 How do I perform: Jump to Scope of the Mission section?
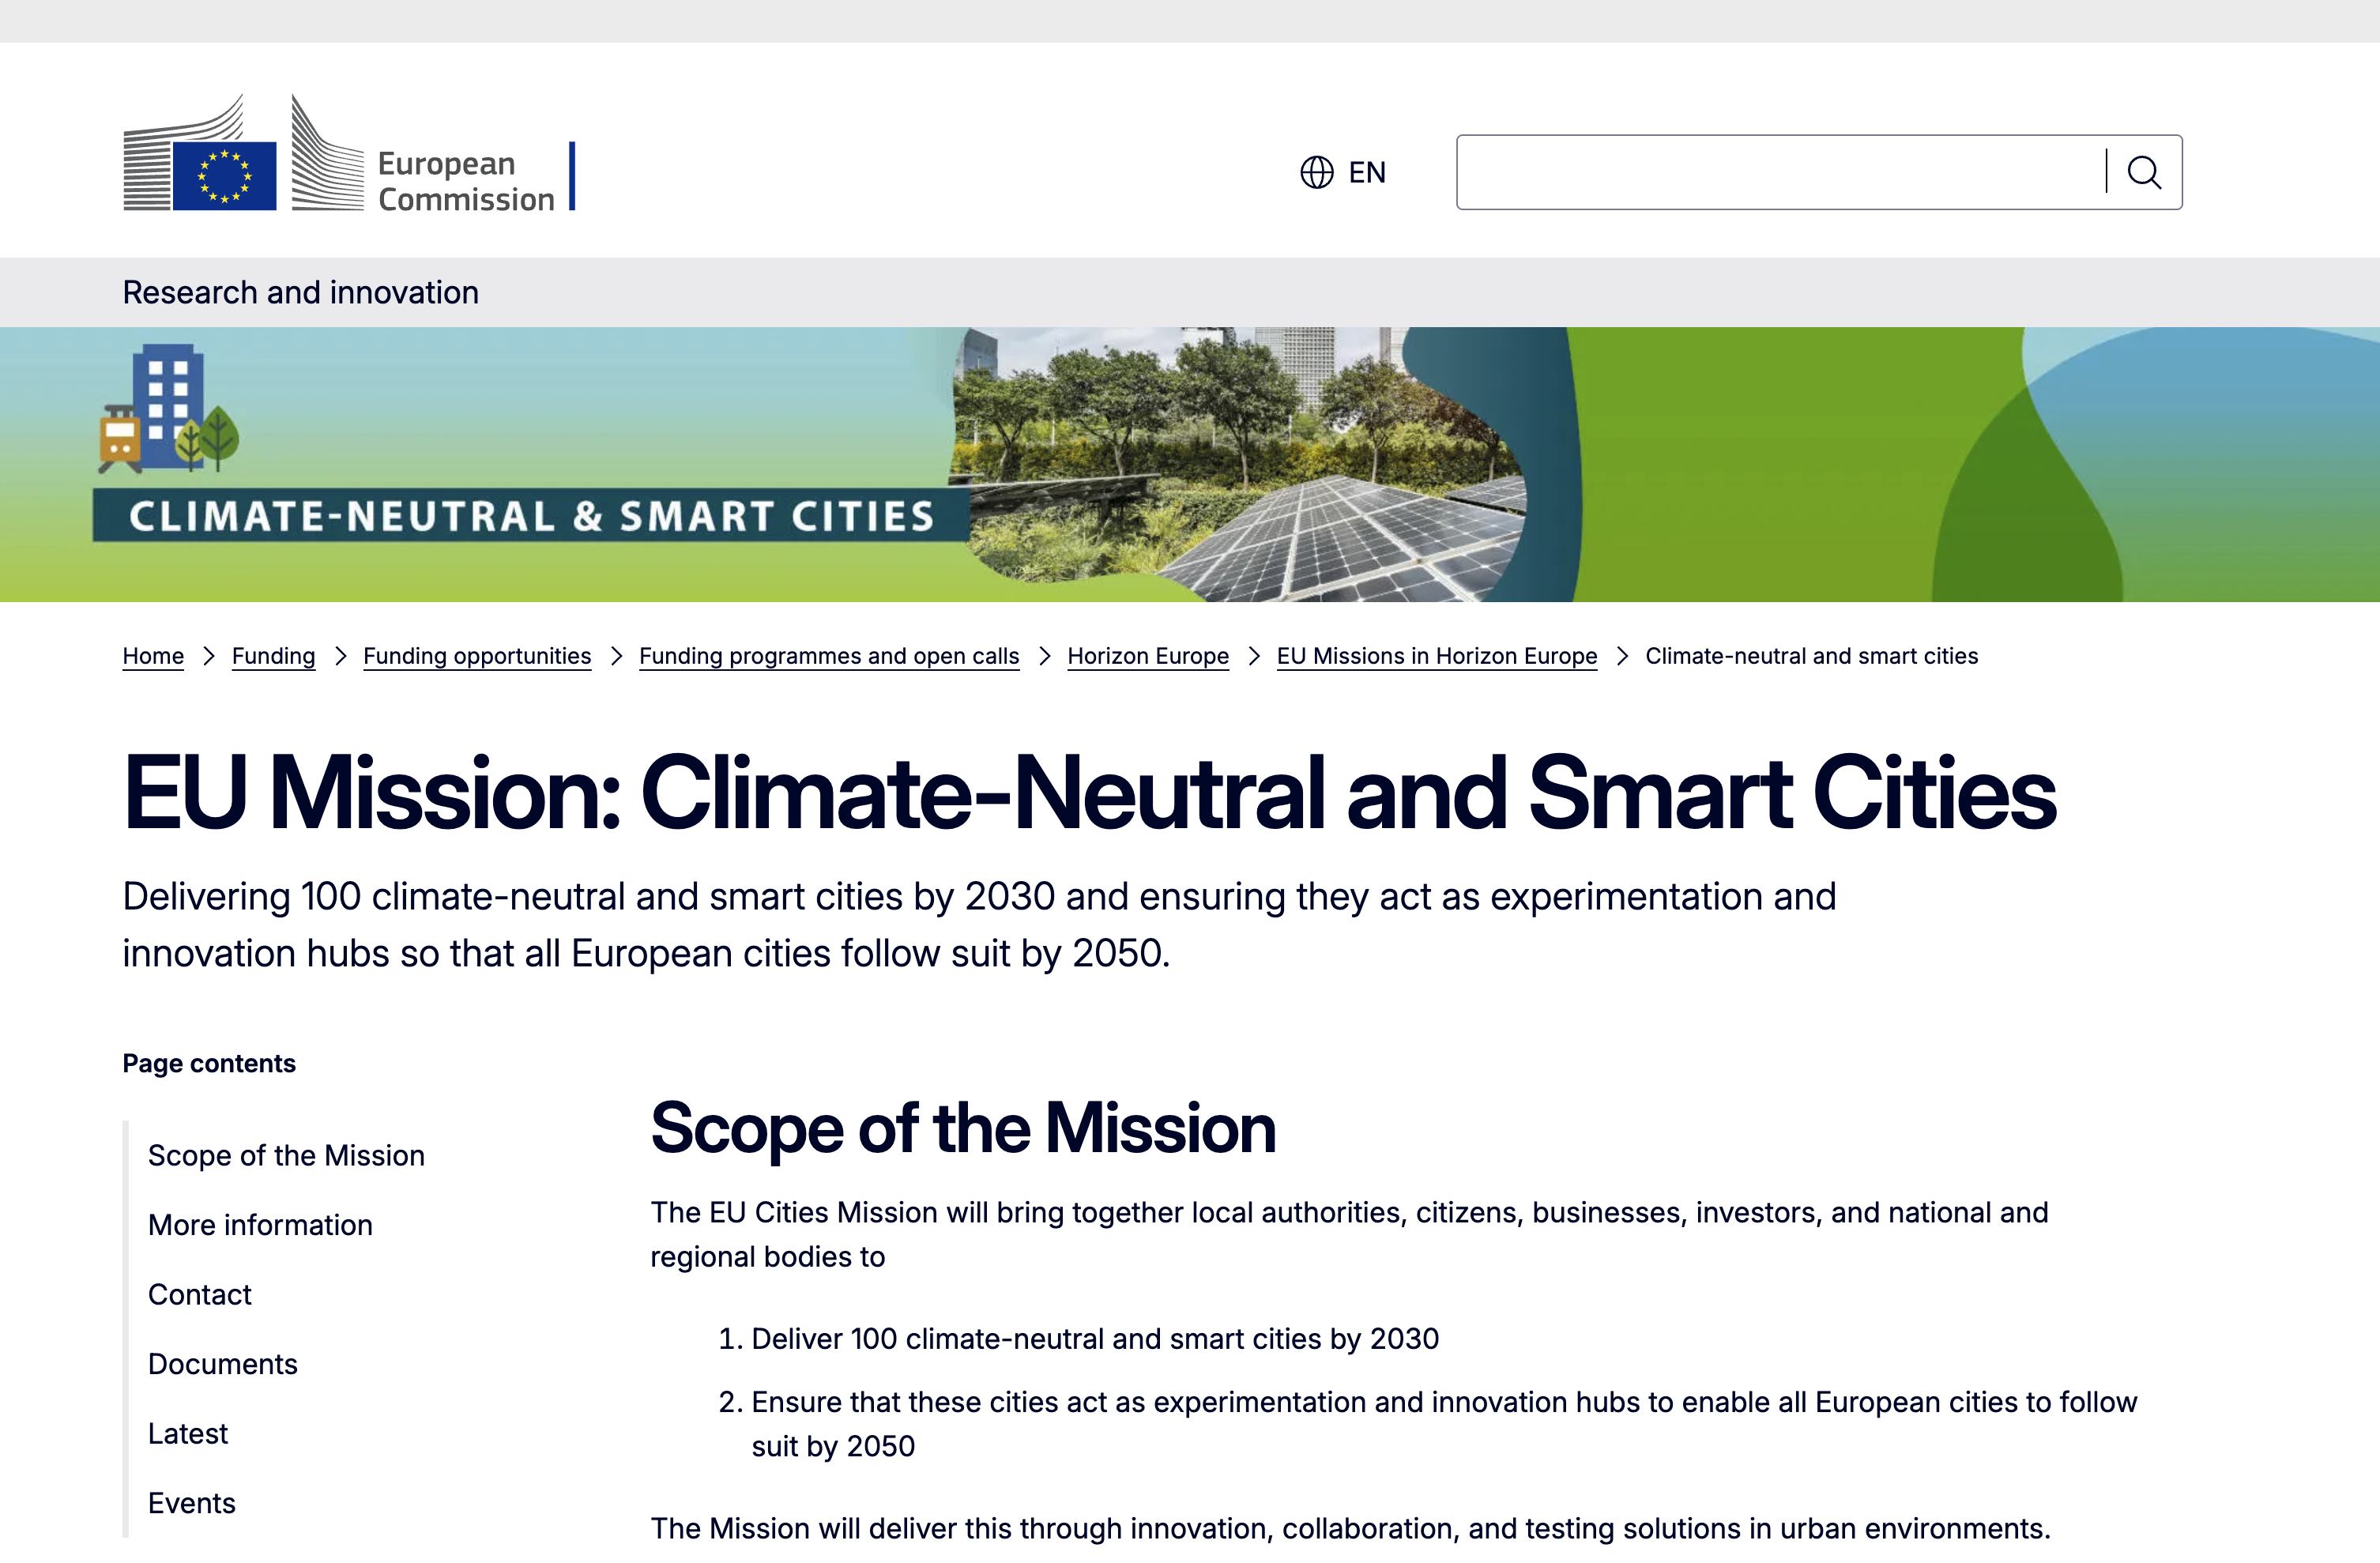tap(286, 1155)
